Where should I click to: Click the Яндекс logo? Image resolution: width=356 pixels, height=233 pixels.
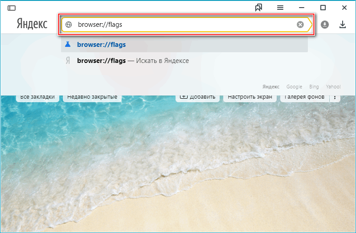tap(32, 24)
